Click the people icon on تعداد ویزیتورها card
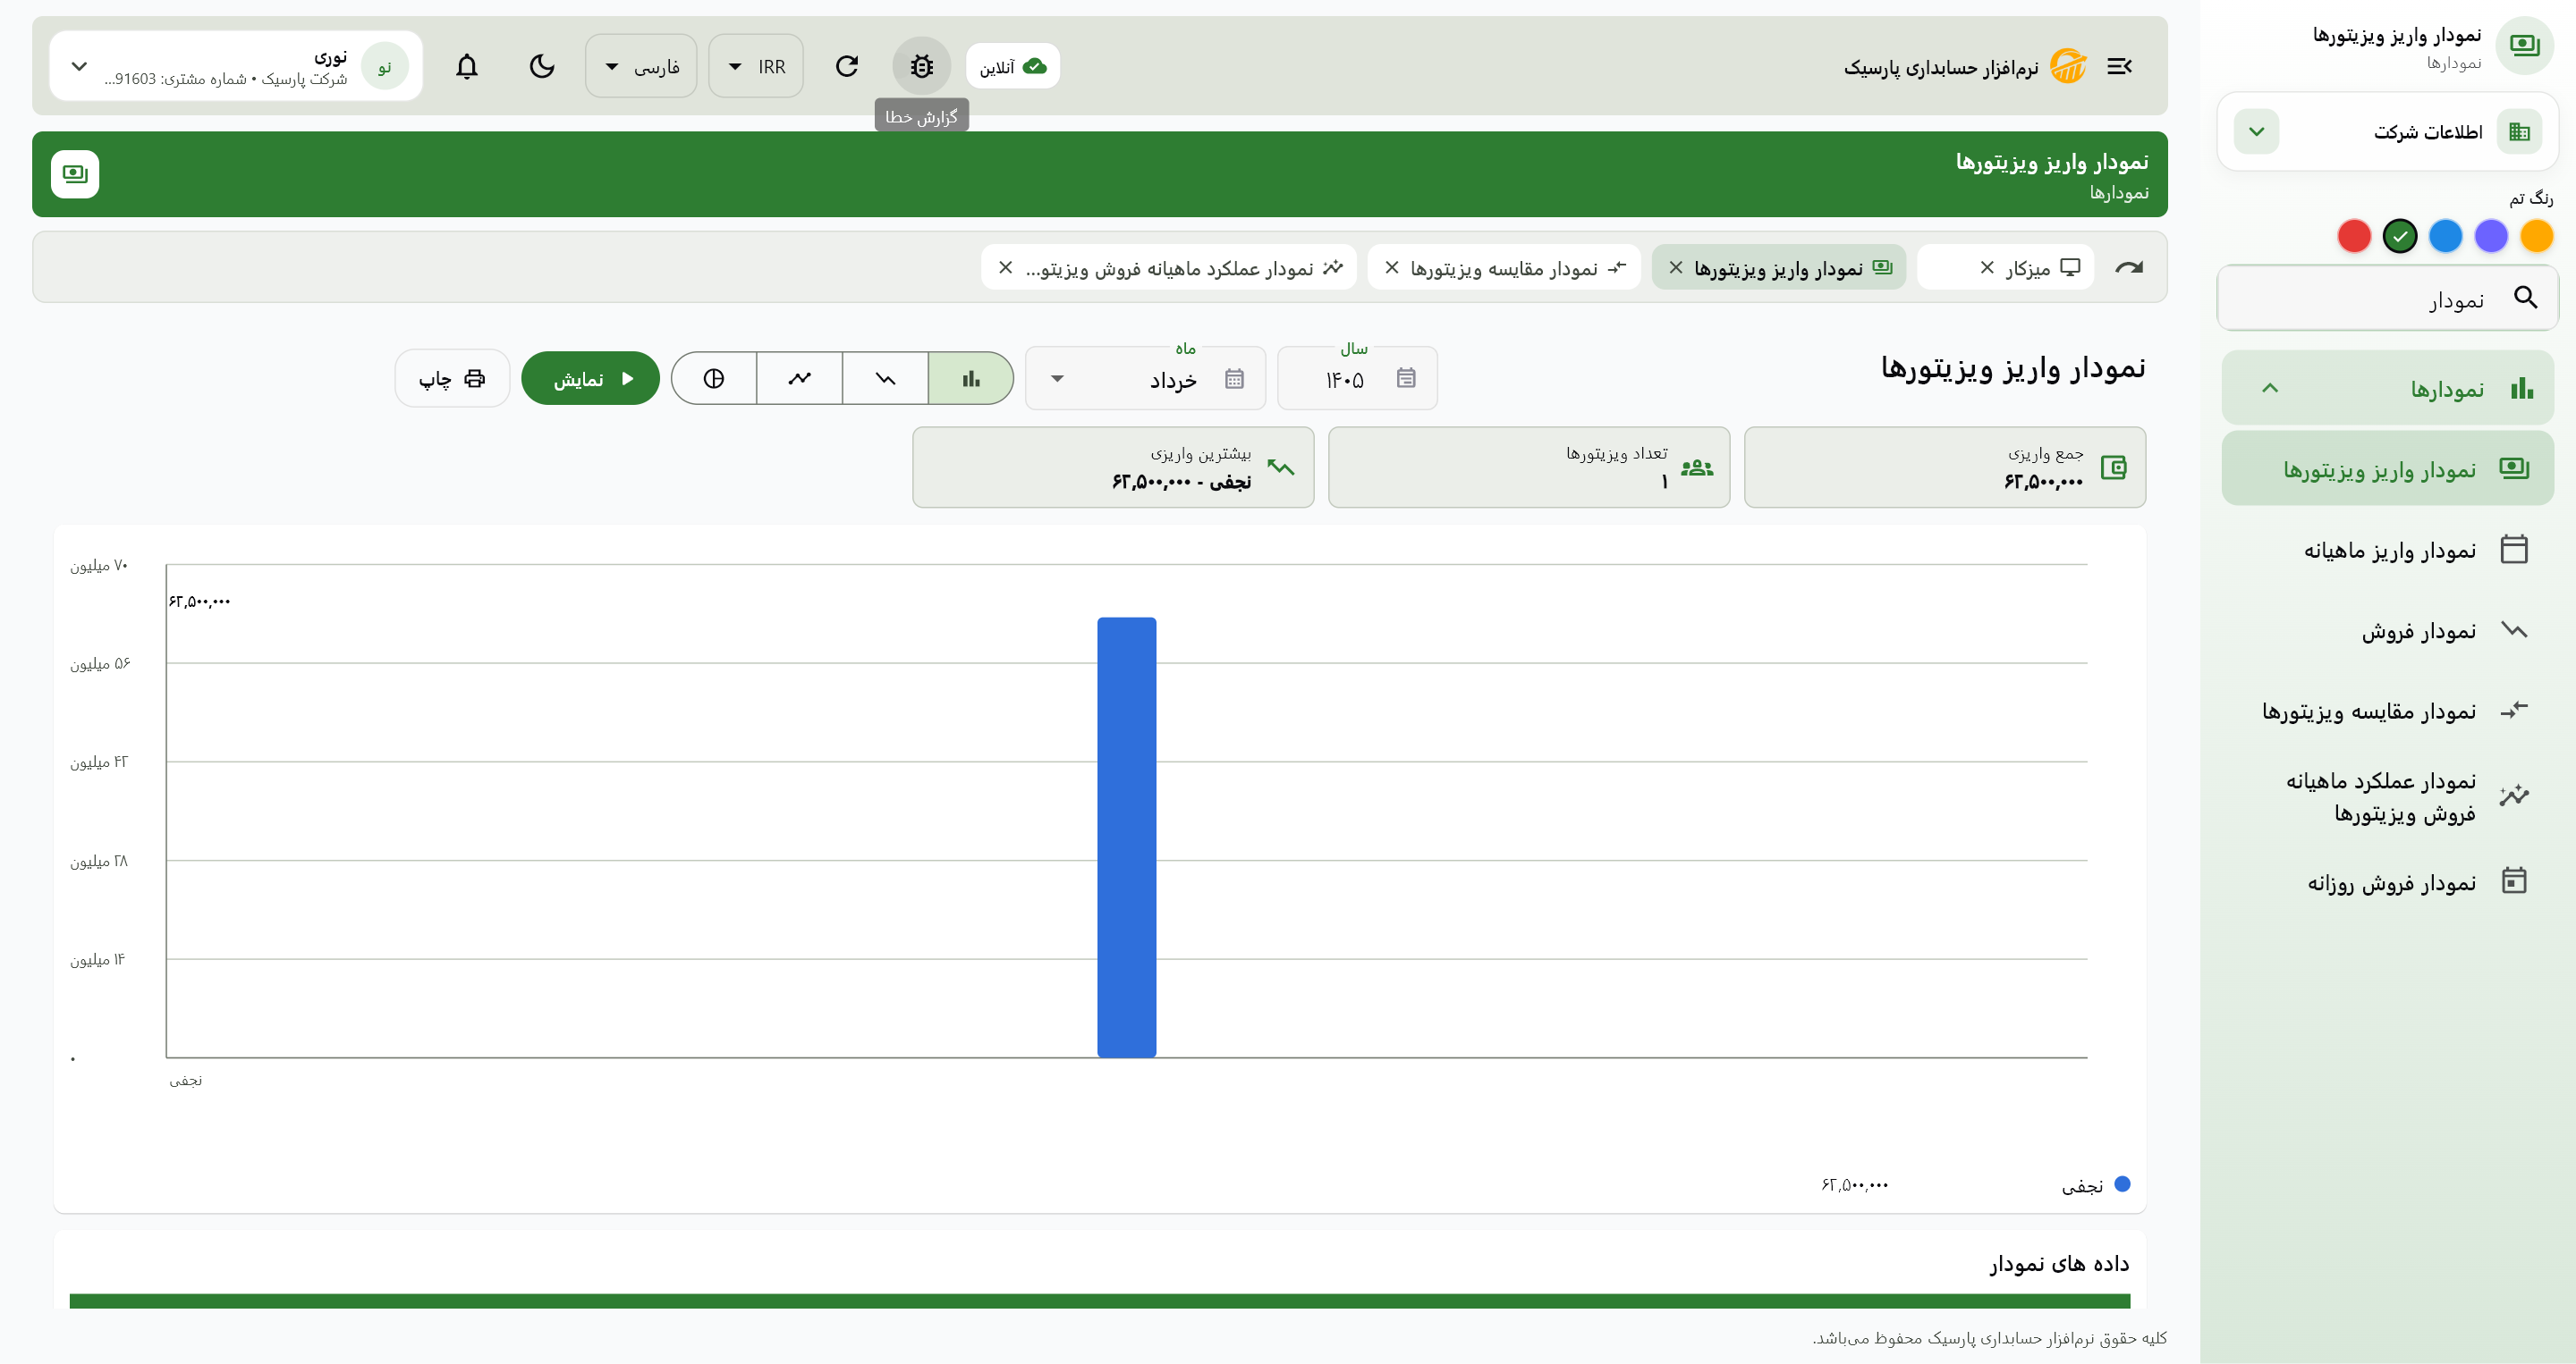Viewport: 2576px width, 1364px height. (1697, 467)
